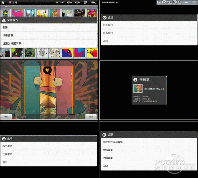The image size is (198, 178).
Task: Click the file name title in the viewer
Action: 110,2
